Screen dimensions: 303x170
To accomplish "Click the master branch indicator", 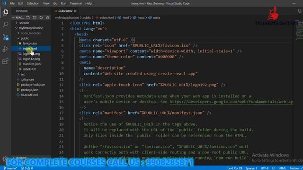I will coord(10,168).
